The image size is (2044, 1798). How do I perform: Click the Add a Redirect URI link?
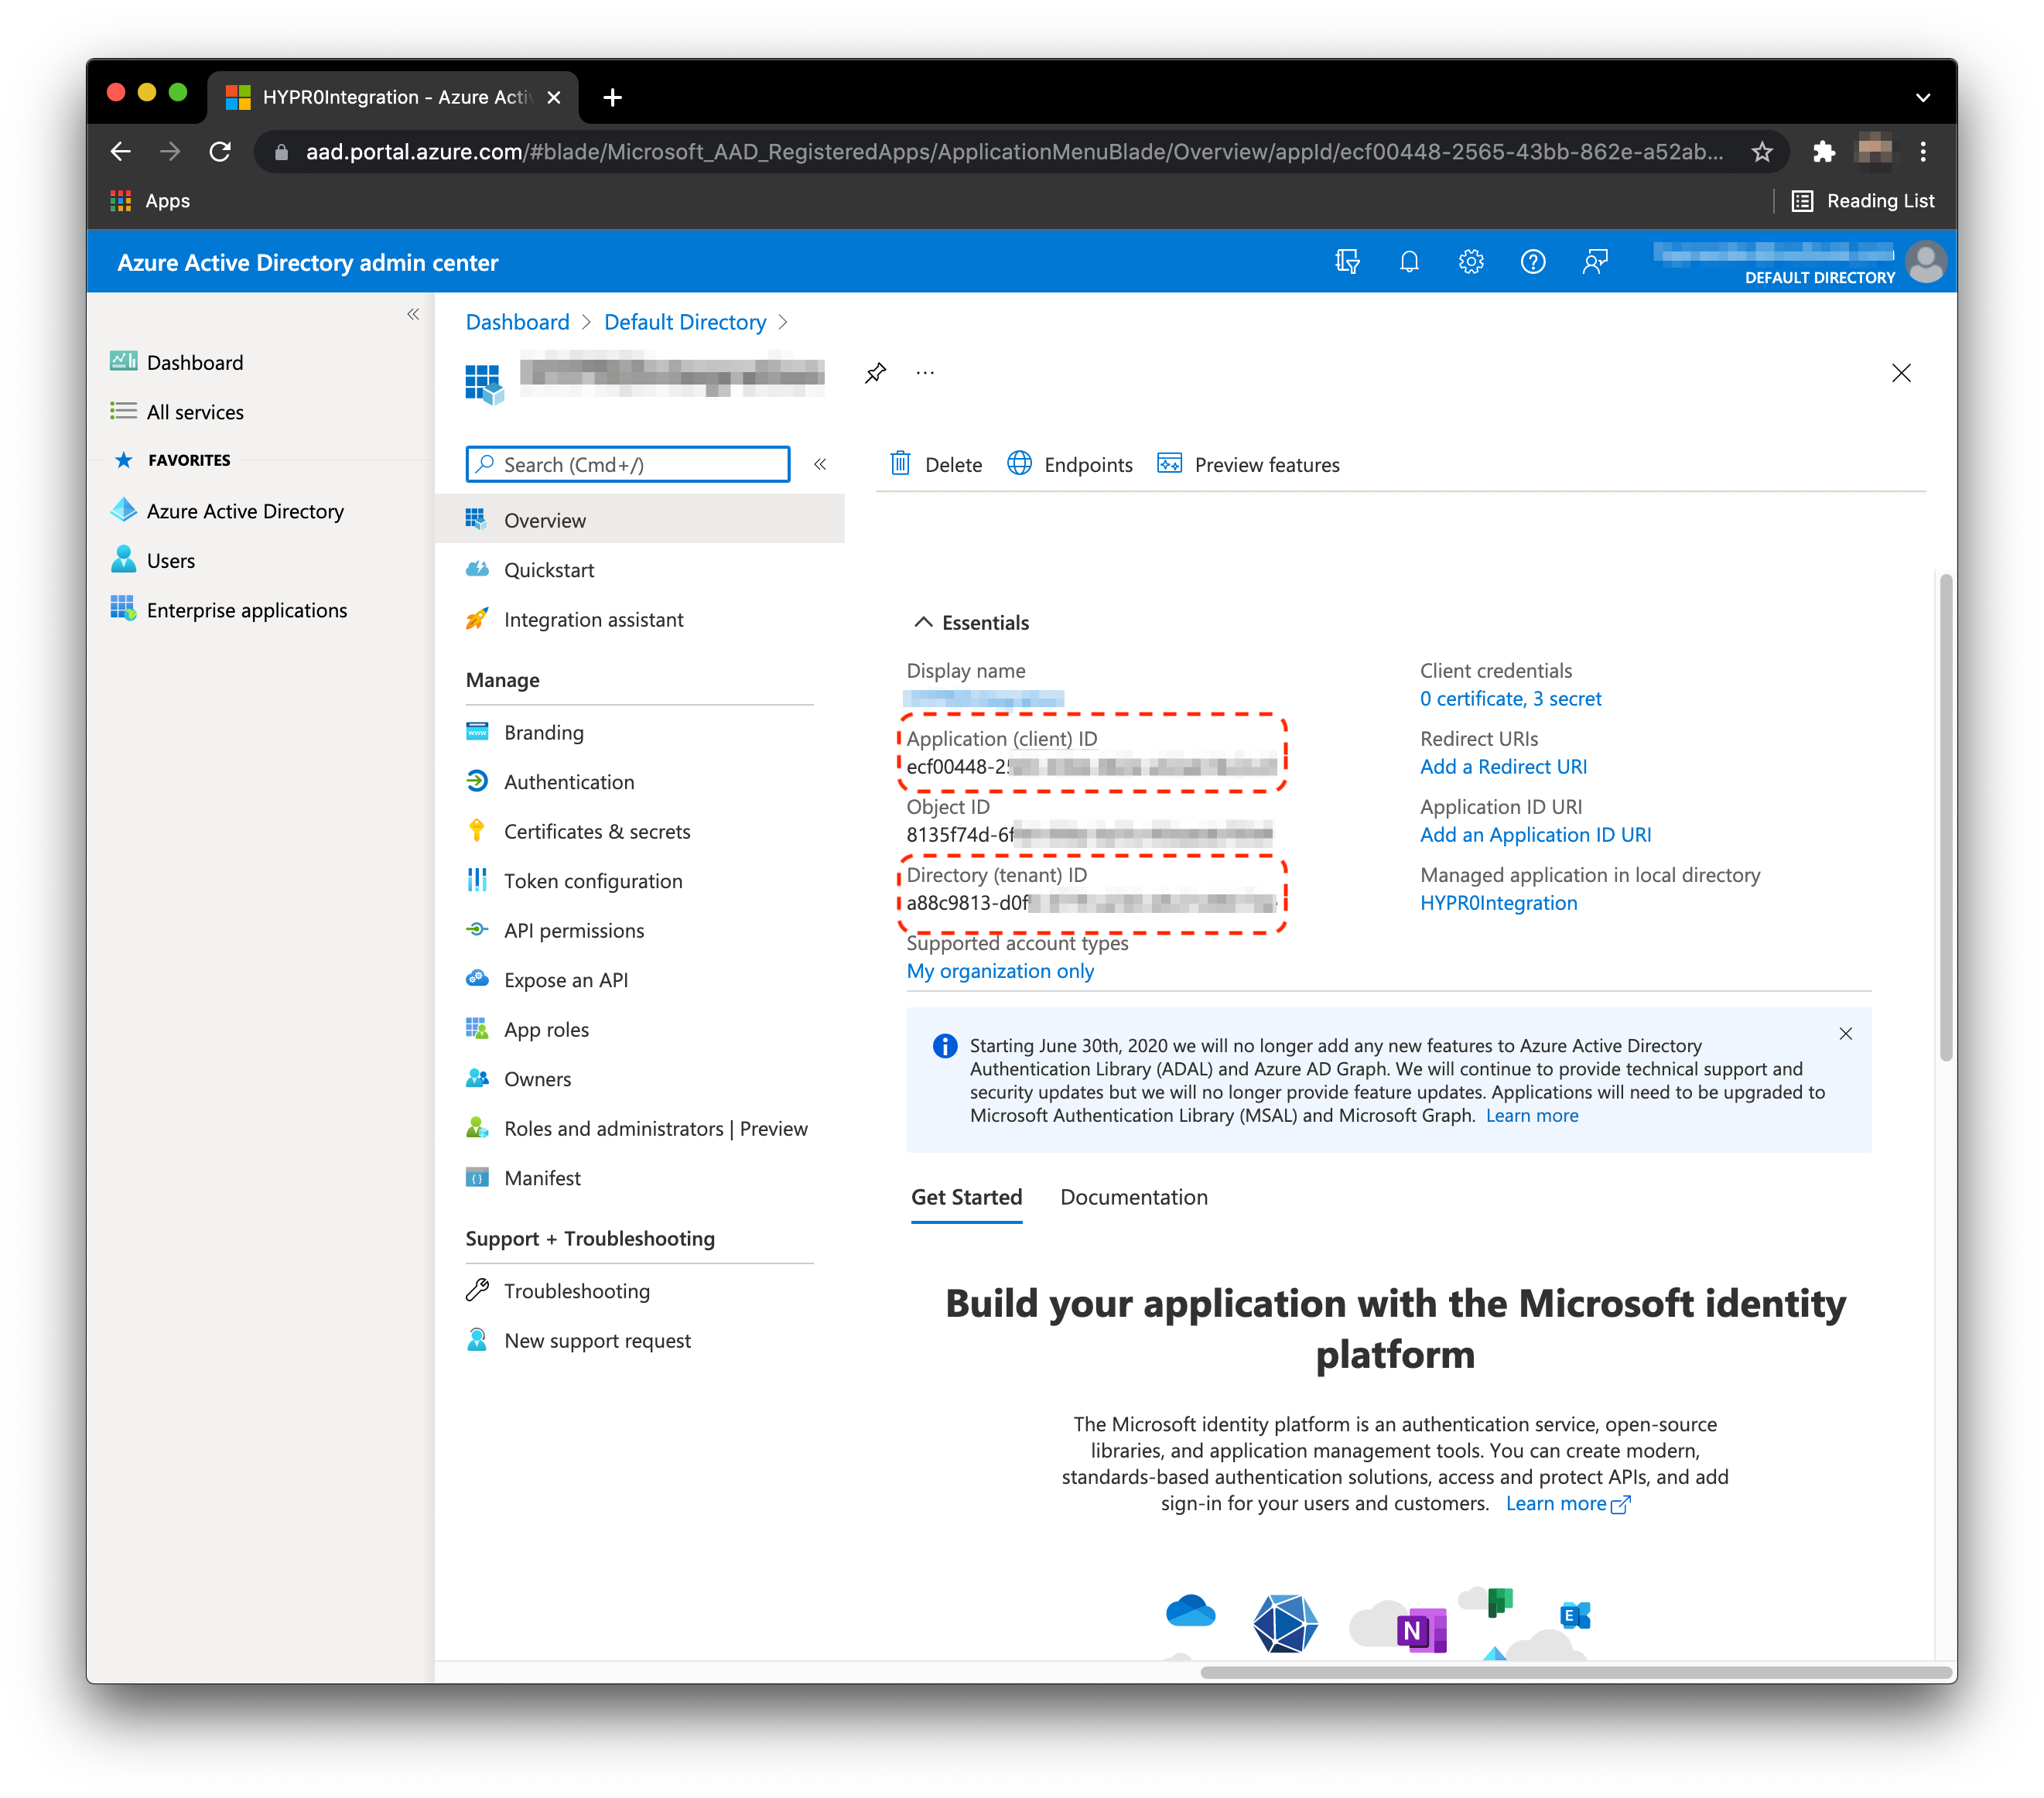click(x=1502, y=766)
